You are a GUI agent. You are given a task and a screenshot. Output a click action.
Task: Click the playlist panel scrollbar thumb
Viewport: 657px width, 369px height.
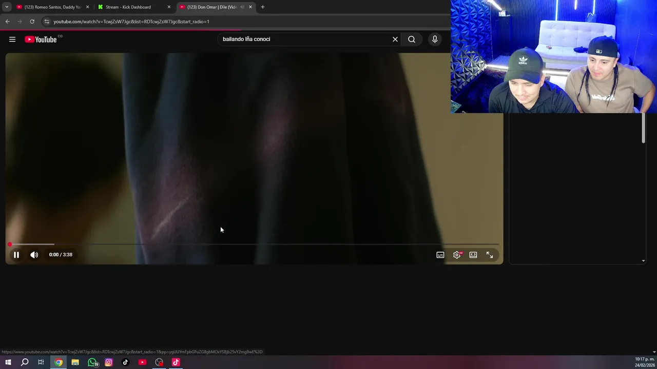click(x=644, y=128)
